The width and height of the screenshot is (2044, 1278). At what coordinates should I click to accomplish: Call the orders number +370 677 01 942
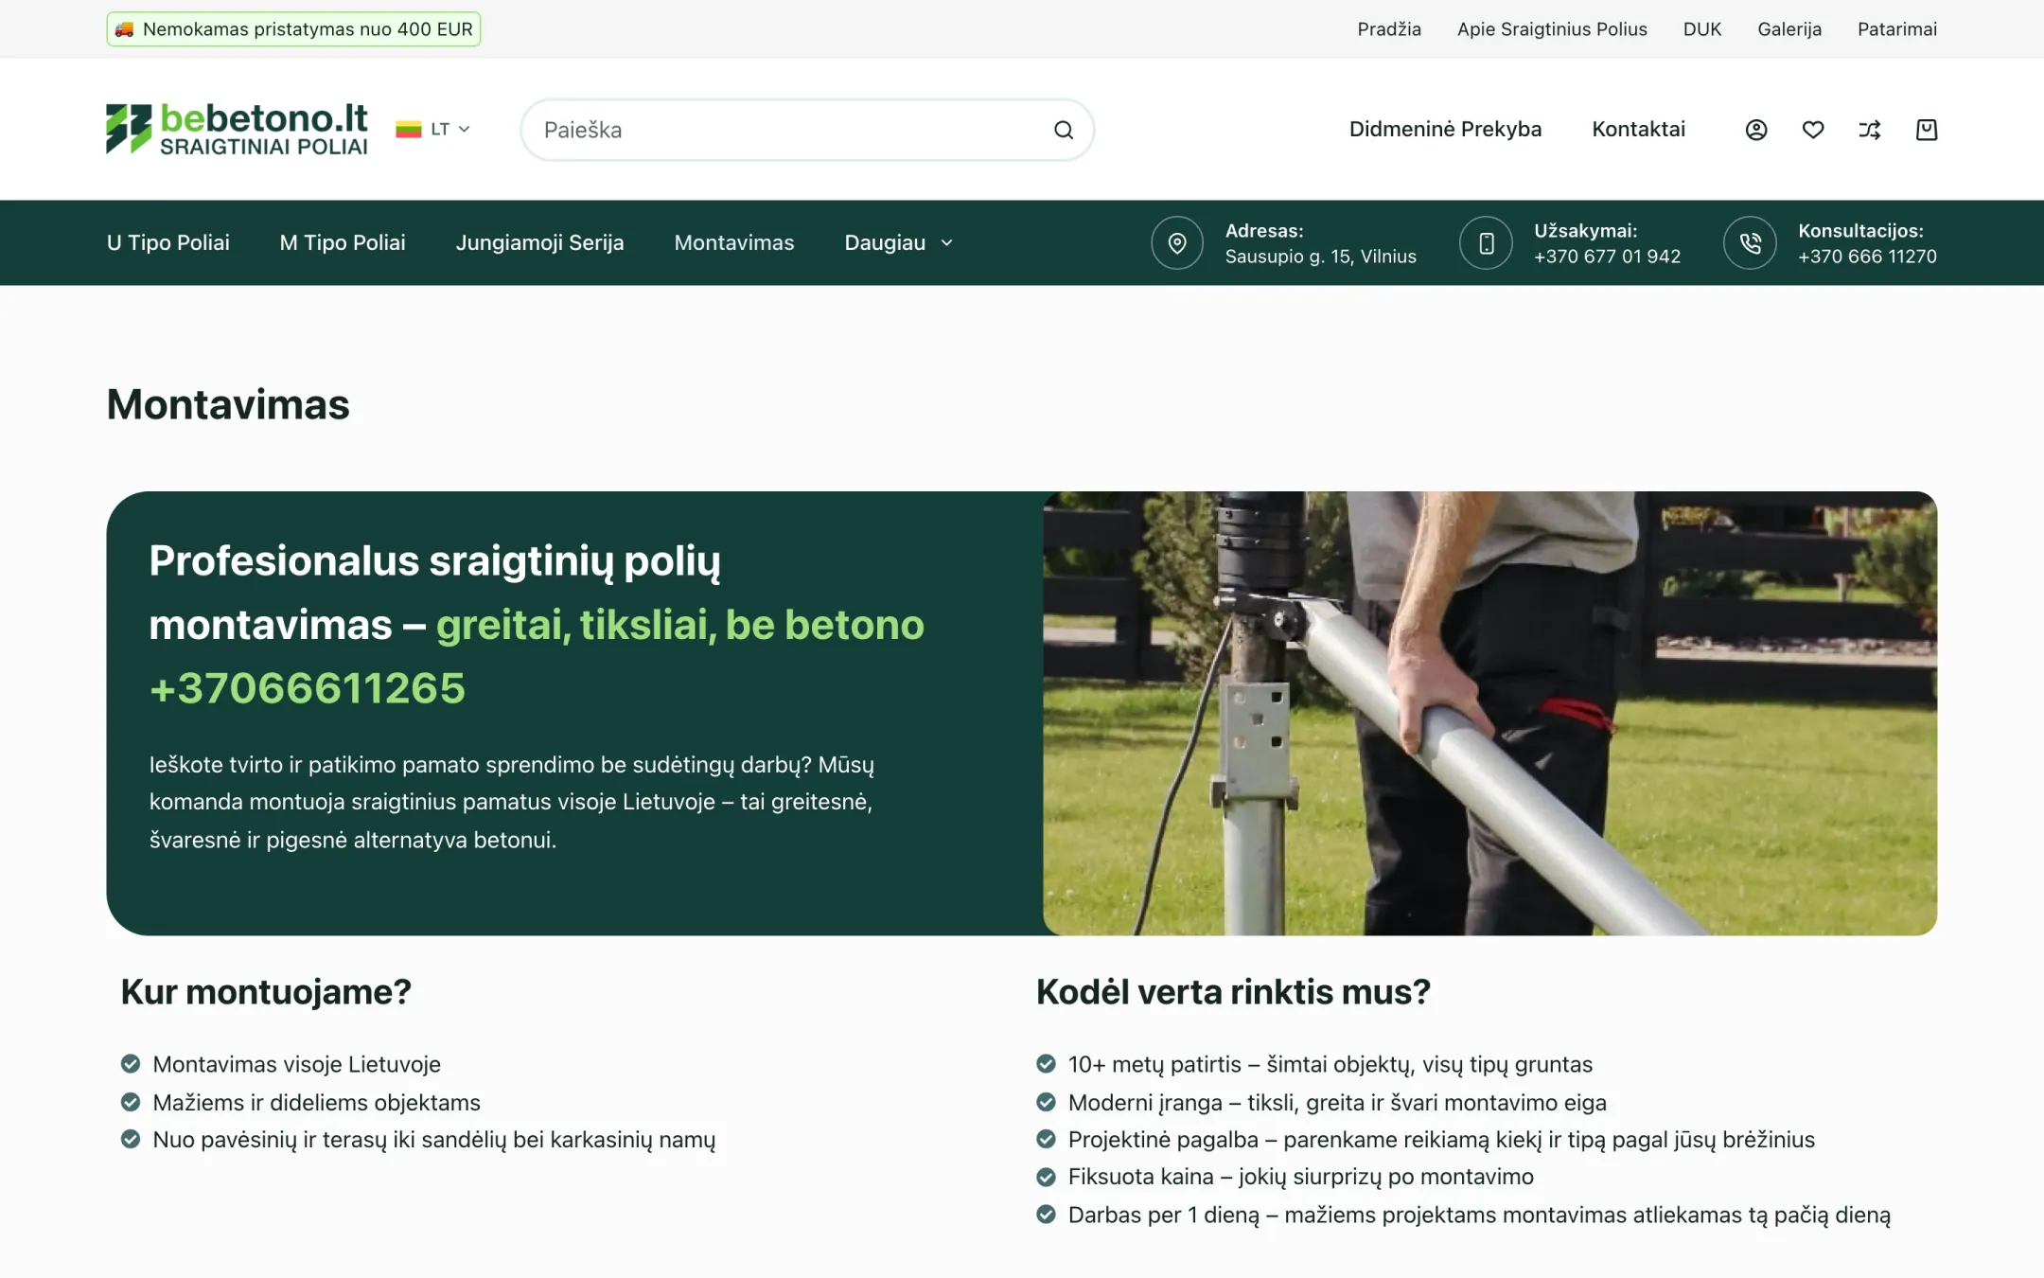pos(1607,257)
